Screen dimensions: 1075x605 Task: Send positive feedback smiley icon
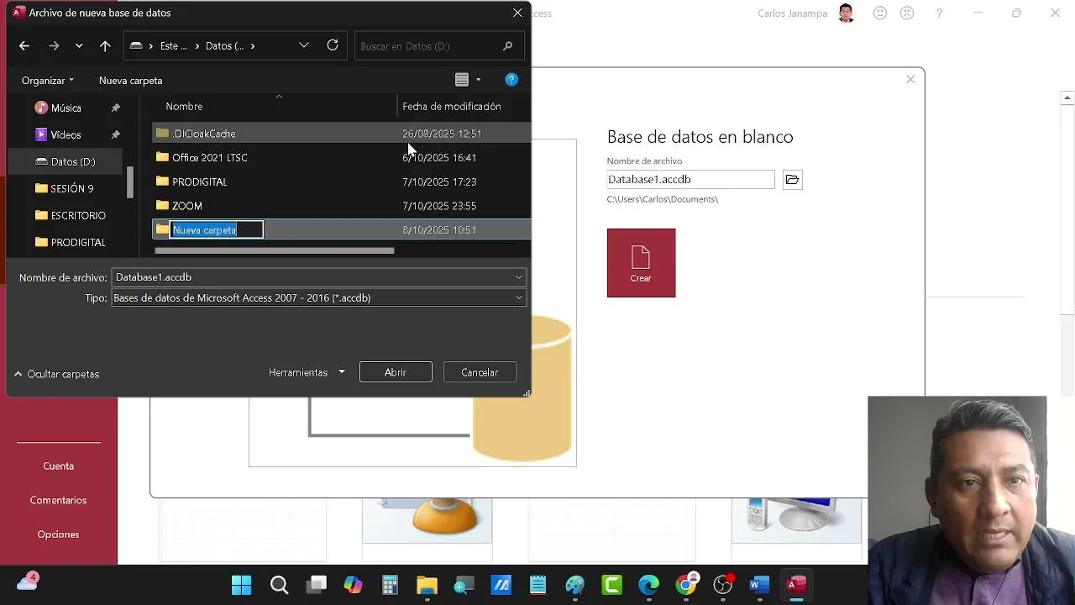[880, 13]
